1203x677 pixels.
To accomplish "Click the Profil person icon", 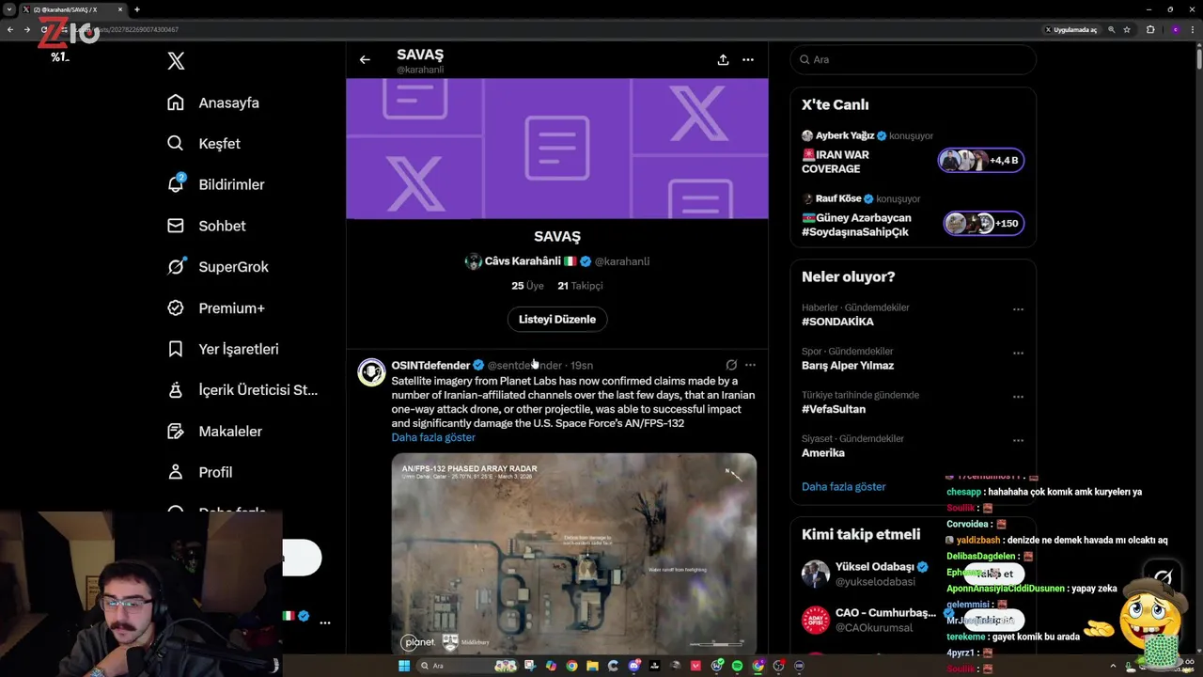I will (x=176, y=472).
